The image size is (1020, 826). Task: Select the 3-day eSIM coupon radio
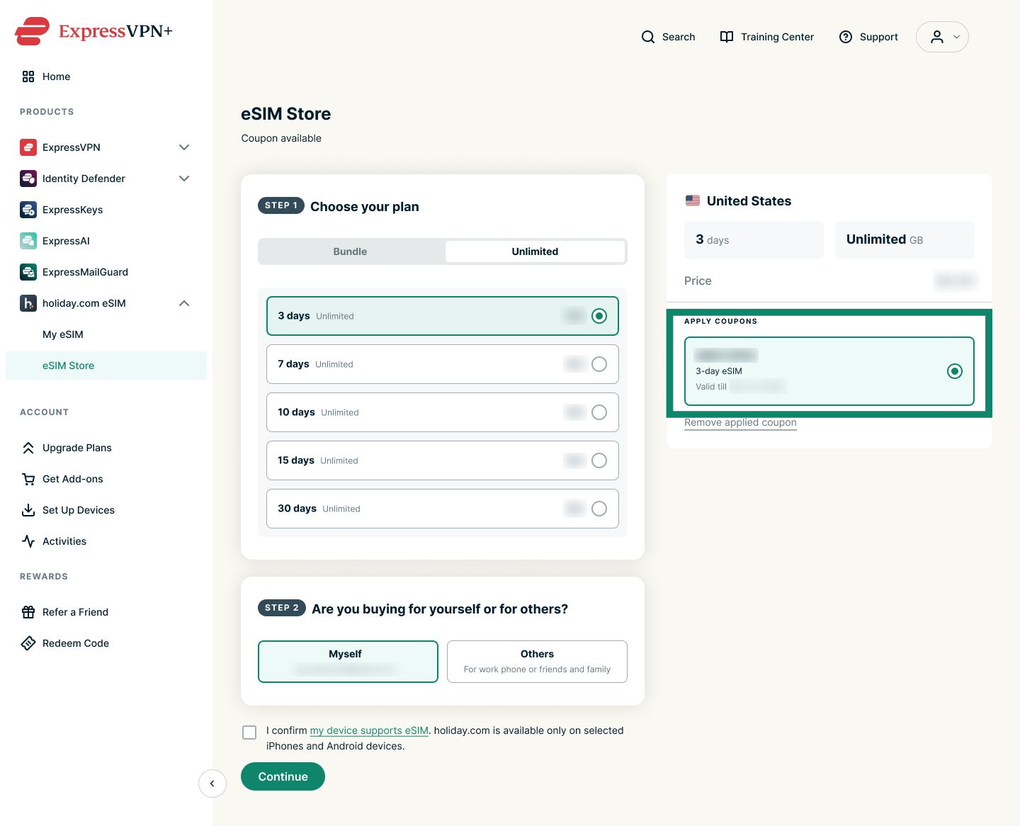tap(955, 371)
